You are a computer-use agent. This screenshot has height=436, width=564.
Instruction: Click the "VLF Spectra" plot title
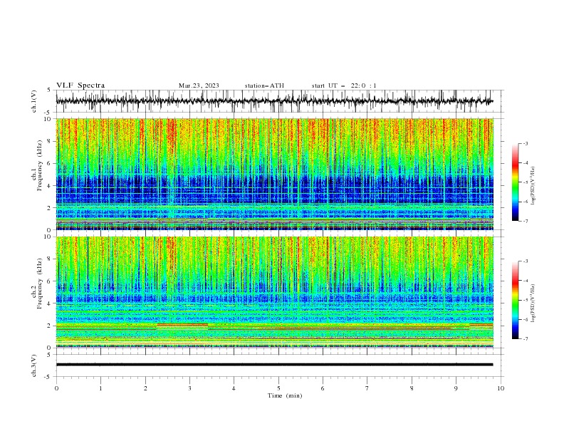pyautogui.click(x=80, y=85)
